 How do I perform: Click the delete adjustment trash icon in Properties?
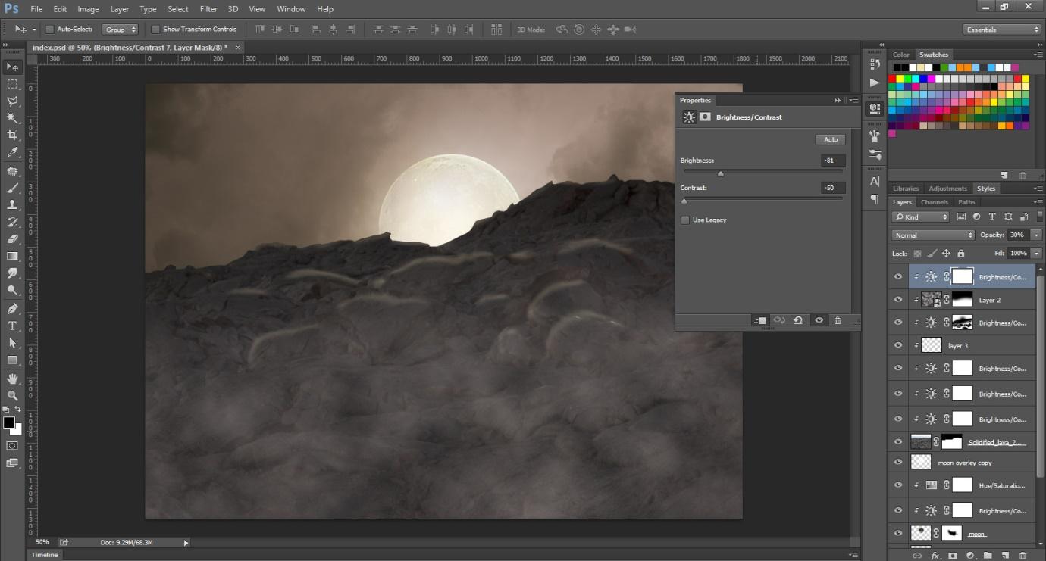838,320
